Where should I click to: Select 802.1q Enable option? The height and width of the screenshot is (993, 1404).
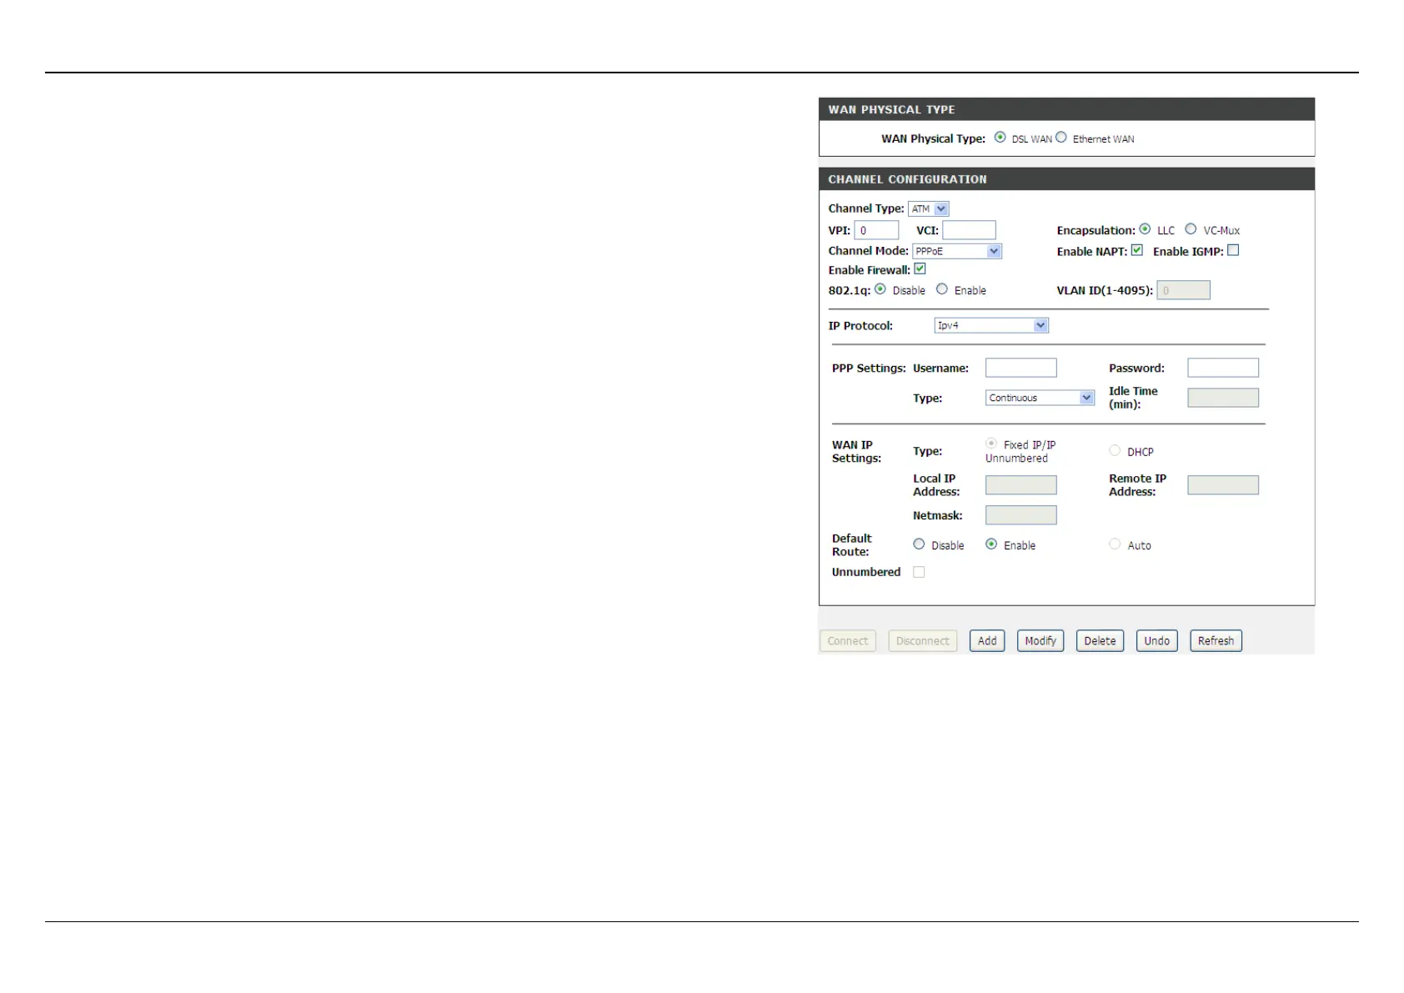tap(942, 289)
